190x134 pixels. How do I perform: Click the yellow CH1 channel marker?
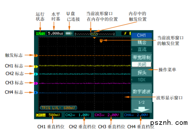pos(35,67)
